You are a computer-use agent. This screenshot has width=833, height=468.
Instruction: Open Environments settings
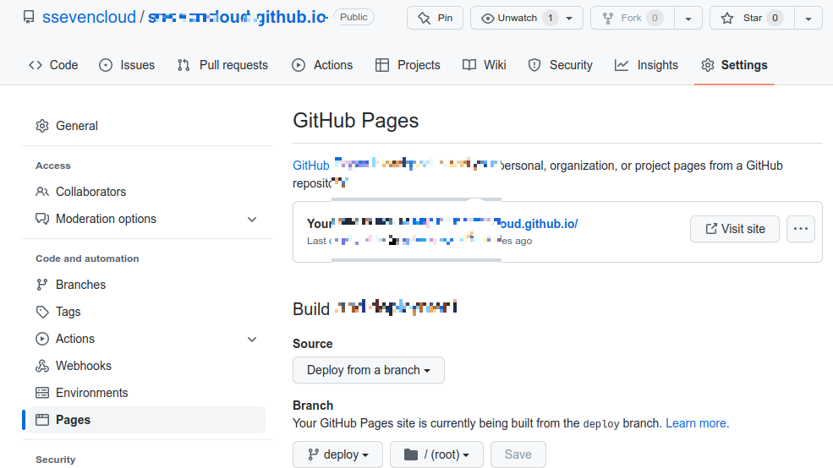(147, 393)
